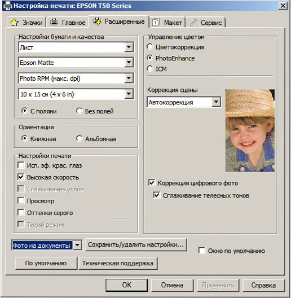
Task: Open the Epson Matte paper type dropdown
Action: pyautogui.click(x=129, y=62)
